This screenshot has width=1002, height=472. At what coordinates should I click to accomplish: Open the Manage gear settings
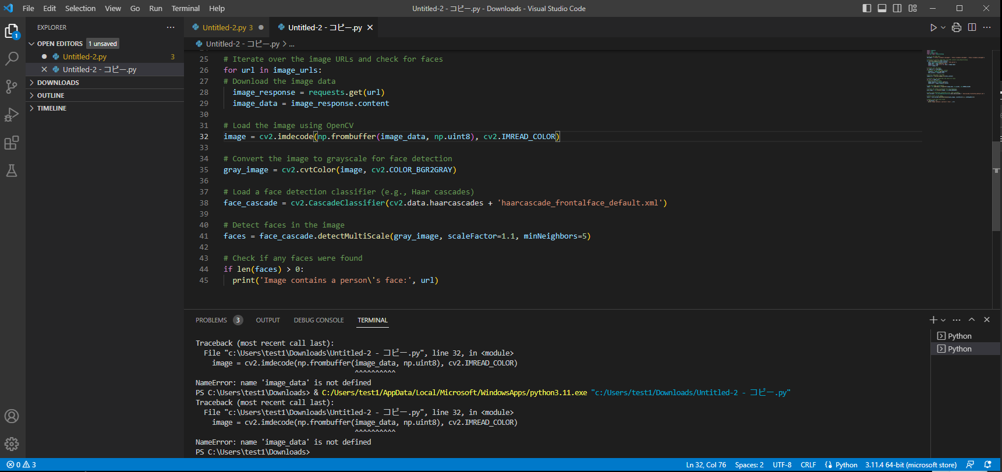(12, 444)
